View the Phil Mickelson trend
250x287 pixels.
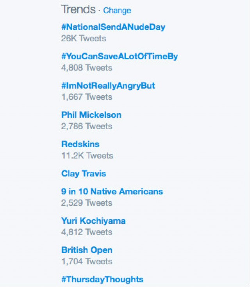tap(91, 115)
